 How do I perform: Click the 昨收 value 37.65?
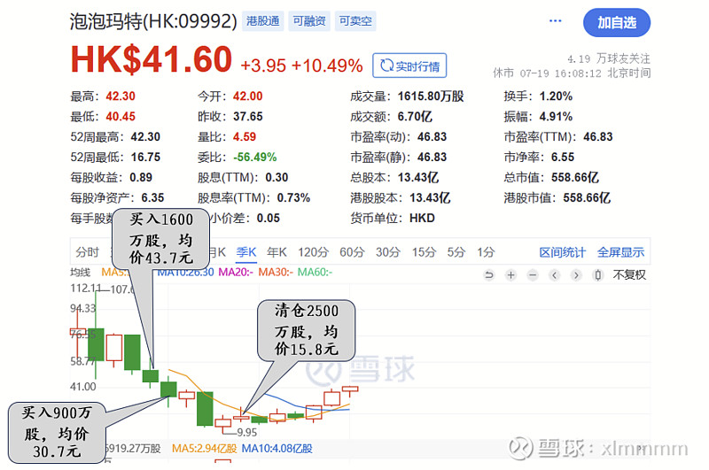pos(248,117)
